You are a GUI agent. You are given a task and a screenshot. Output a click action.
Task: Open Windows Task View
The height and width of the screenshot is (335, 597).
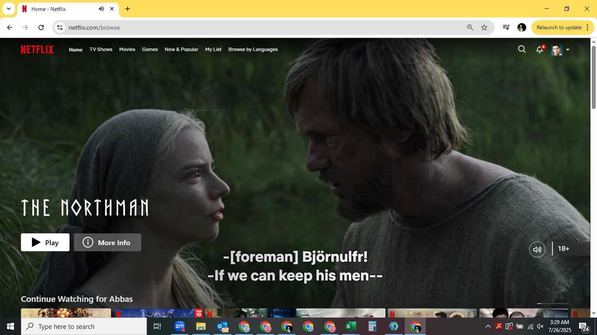tap(158, 326)
